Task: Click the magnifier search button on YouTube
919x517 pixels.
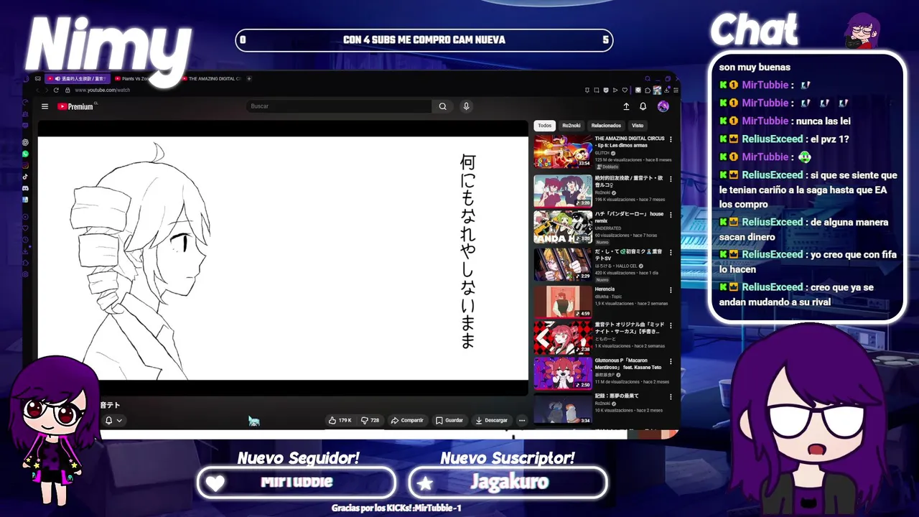Action: pyautogui.click(x=443, y=106)
